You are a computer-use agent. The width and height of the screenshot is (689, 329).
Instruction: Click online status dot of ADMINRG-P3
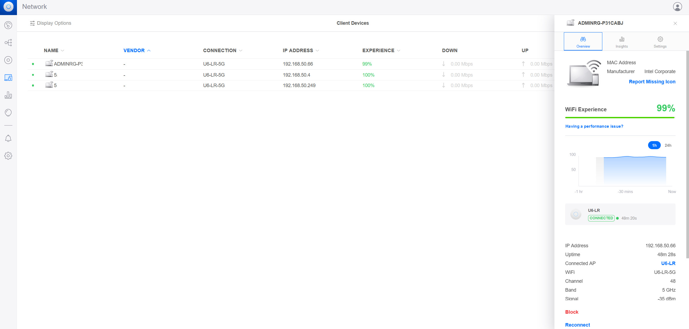coord(33,64)
